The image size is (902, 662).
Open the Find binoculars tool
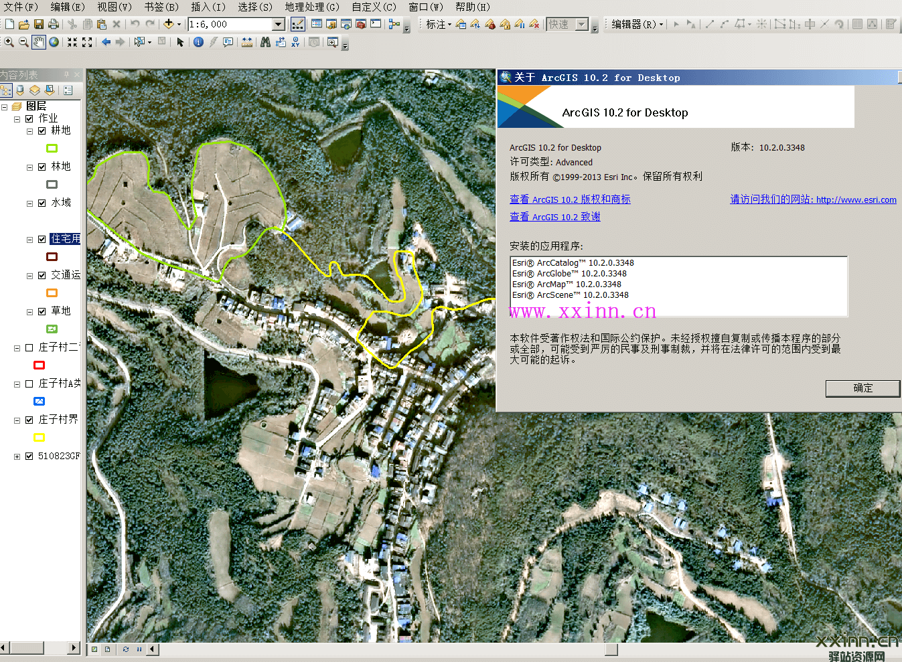(x=265, y=42)
